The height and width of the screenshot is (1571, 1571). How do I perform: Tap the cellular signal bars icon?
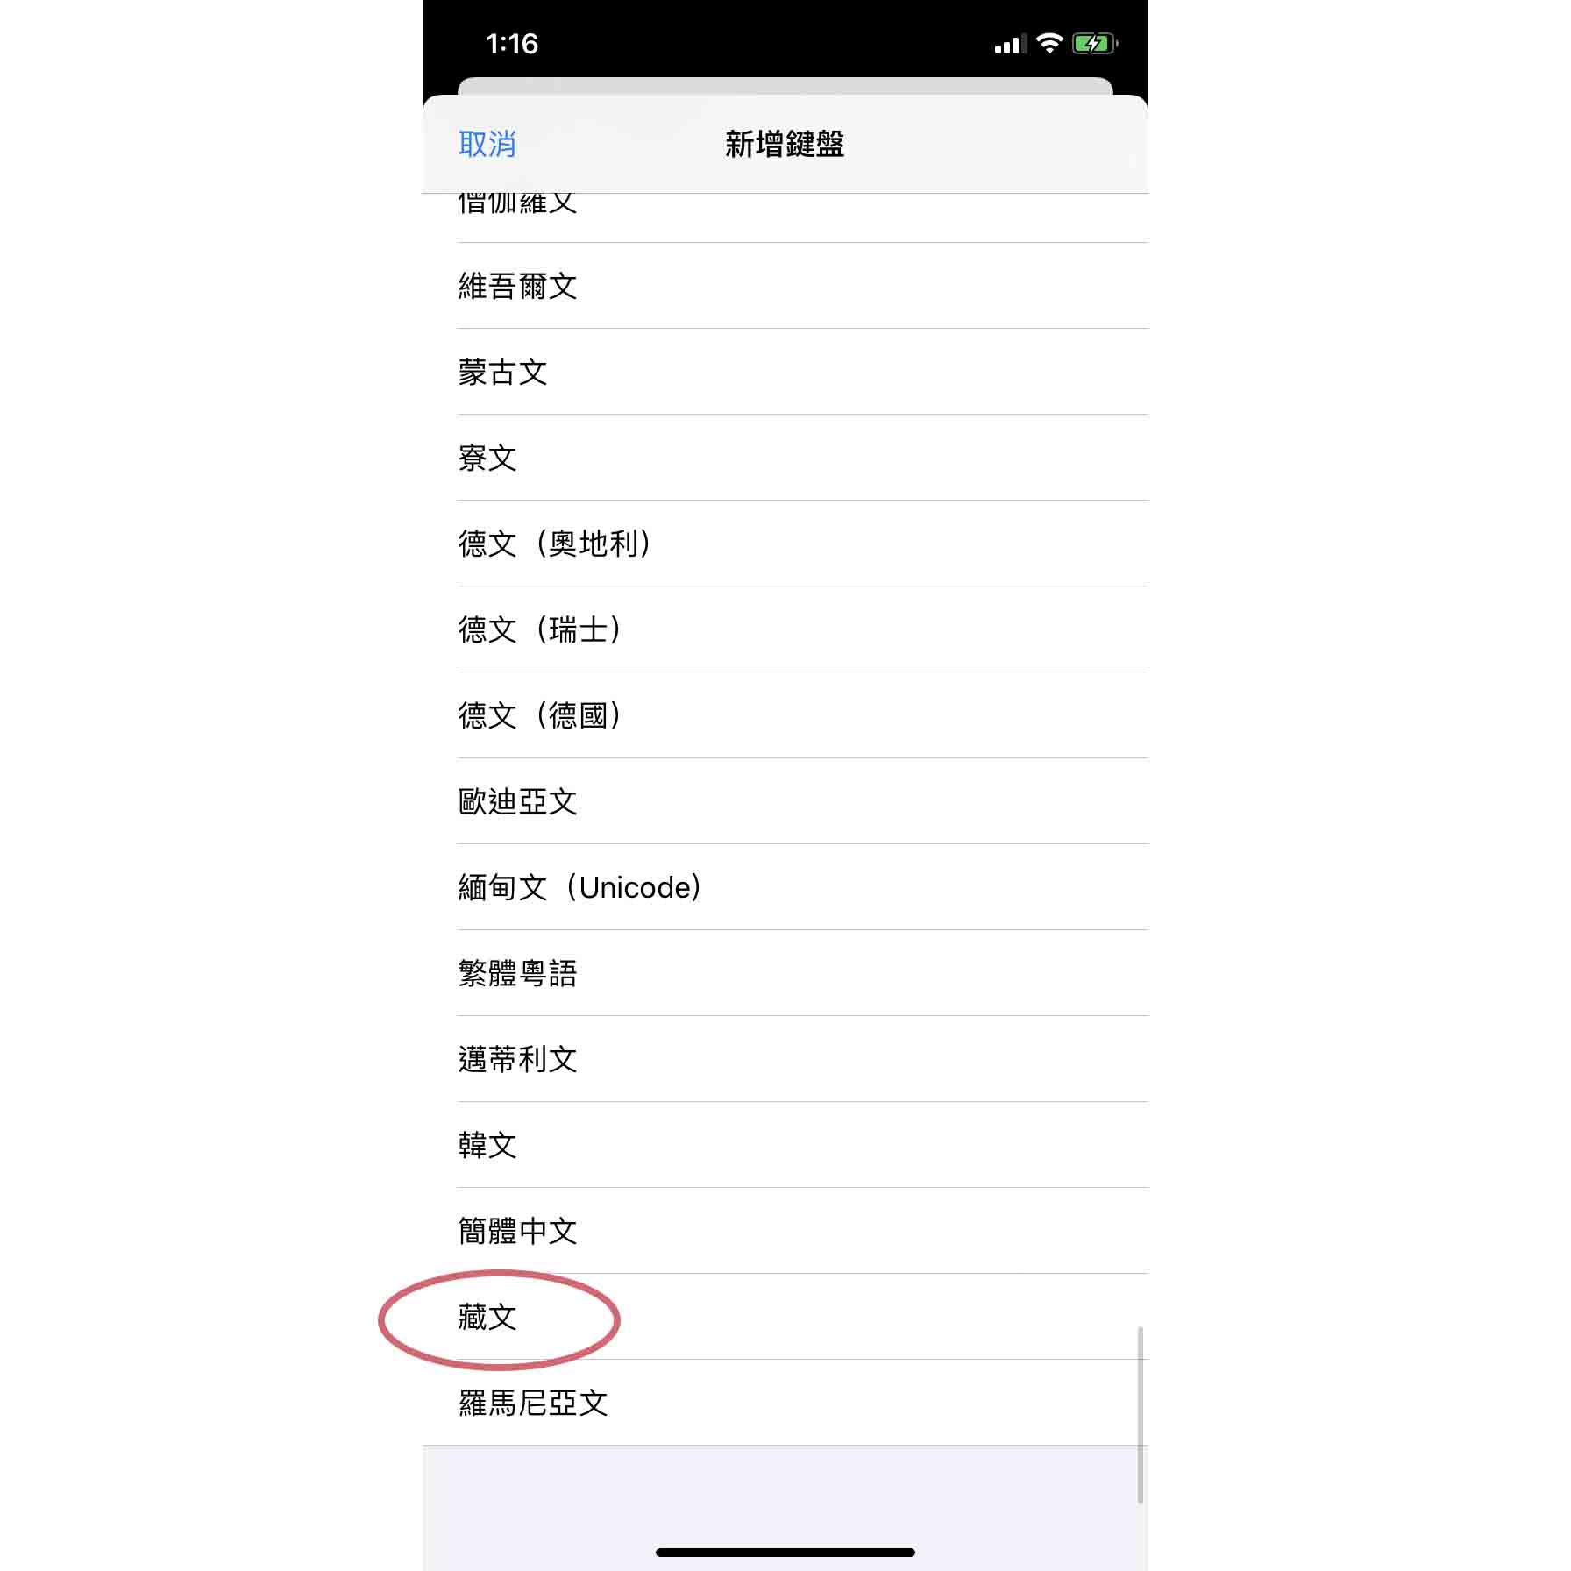(1010, 44)
